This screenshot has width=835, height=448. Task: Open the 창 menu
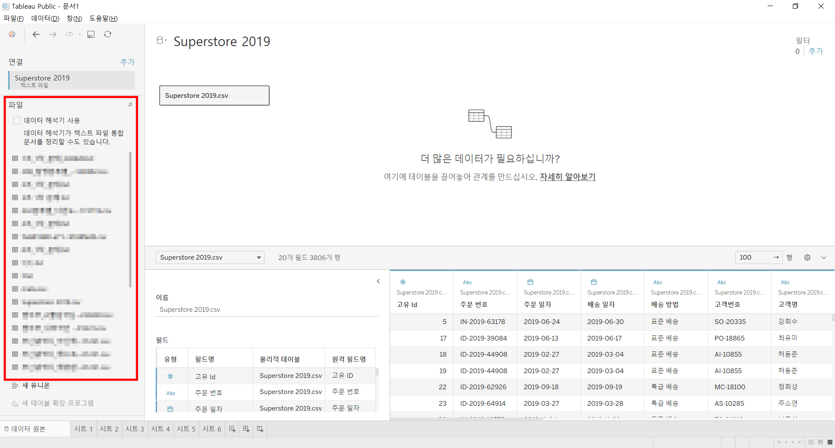point(74,18)
